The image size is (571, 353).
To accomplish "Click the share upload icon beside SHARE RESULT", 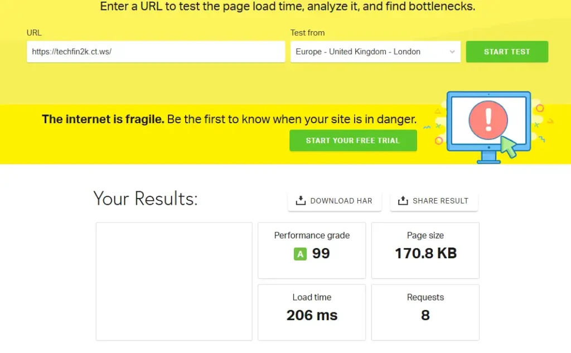I will (x=403, y=200).
